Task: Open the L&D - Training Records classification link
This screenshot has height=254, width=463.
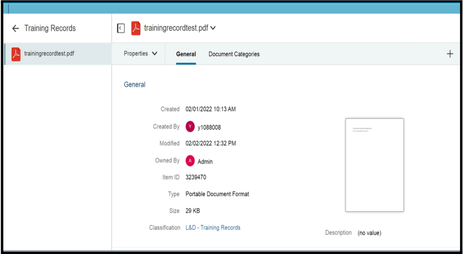Action: coord(213,228)
